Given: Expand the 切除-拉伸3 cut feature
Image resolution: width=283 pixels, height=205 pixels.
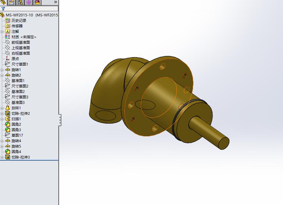Looking at the screenshot, I should pos(2,157).
